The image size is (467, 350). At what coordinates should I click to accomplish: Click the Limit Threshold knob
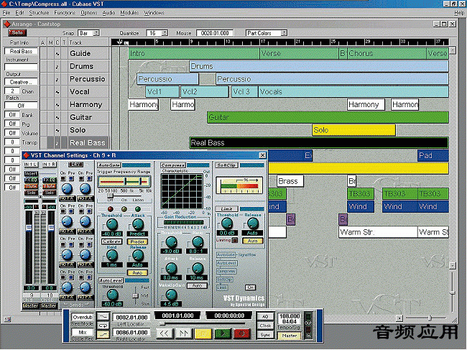pos(226,224)
